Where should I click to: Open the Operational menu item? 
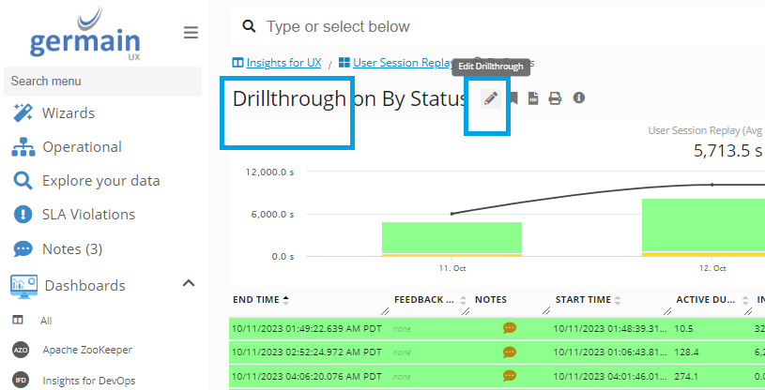coord(82,147)
